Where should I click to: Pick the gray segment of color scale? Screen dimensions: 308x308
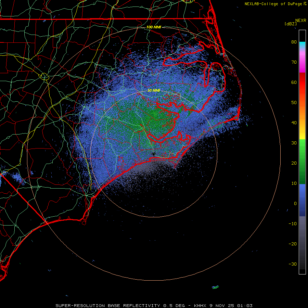302,243
